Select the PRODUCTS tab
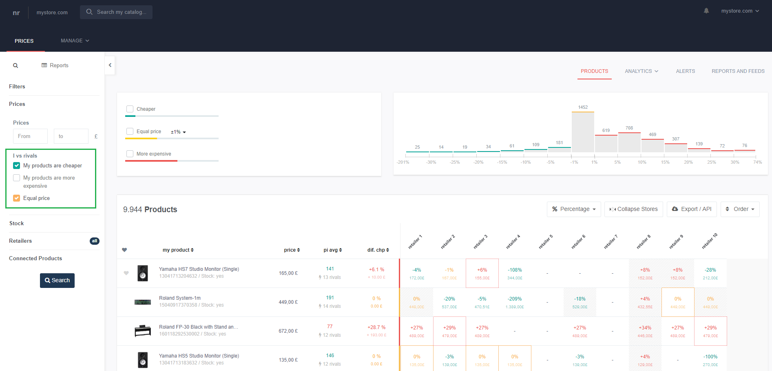This screenshot has height=371, width=772. pos(594,71)
